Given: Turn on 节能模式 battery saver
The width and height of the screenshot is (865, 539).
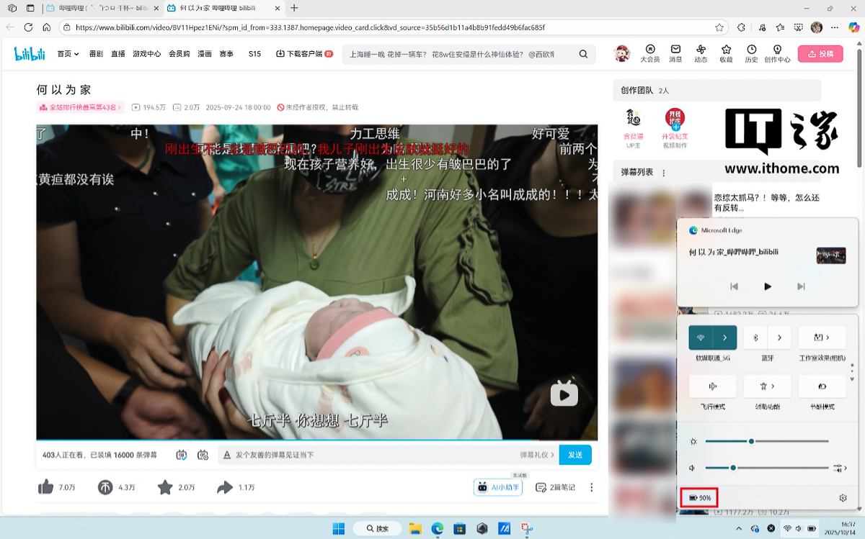Looking at the screenshot, I should [822, 386].
